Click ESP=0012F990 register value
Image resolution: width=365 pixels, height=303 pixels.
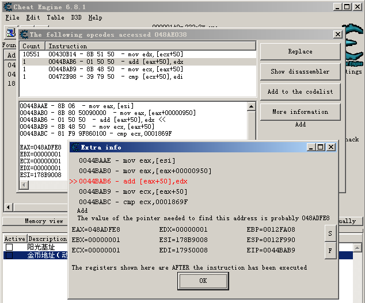tap(271, 240)
